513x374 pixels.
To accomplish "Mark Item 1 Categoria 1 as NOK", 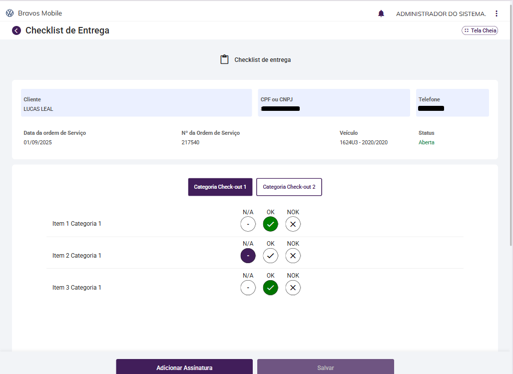I will [293, 224].
